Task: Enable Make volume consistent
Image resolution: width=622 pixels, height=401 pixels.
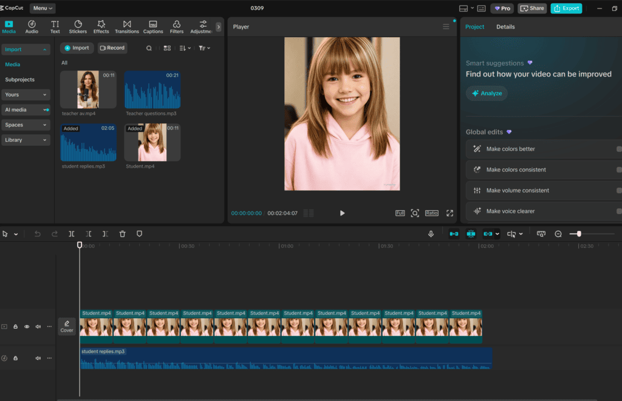Action: [619, 190]
